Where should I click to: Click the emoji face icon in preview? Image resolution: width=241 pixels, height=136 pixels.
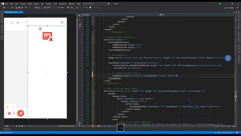tap(9, 113)
